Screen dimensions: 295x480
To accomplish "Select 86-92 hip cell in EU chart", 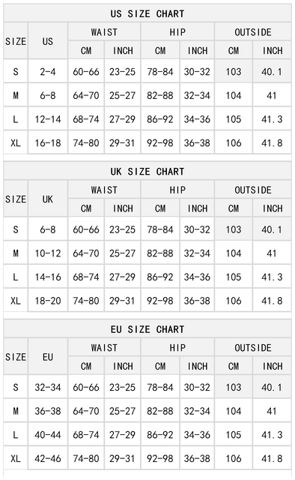I will coord(160,435).
